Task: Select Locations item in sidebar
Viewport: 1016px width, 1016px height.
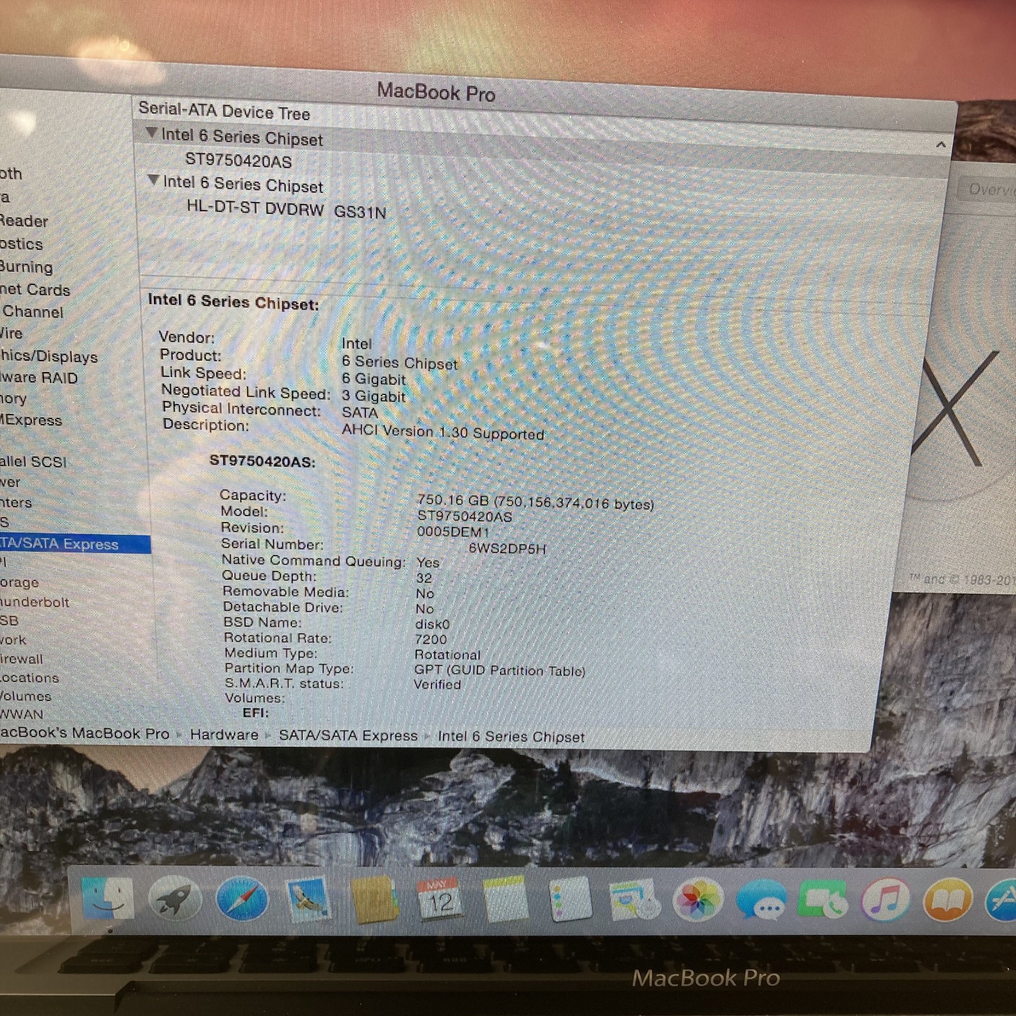Action: point(29,678)
